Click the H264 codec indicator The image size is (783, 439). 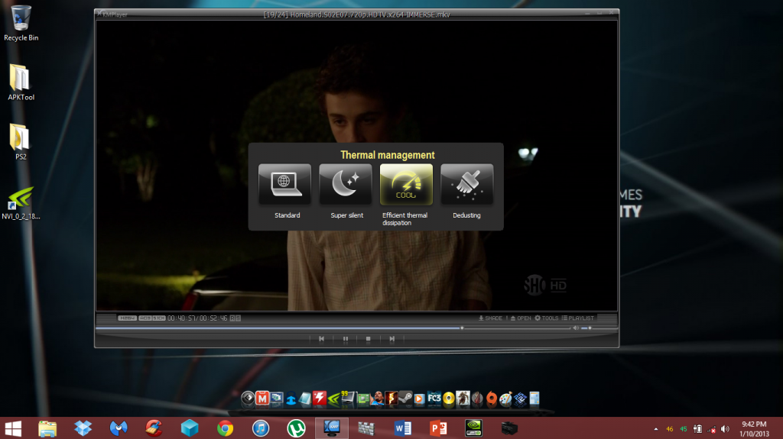point(127,318)
